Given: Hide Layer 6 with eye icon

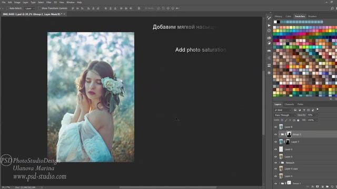Looking at the screenshot, I should (276, 149).
